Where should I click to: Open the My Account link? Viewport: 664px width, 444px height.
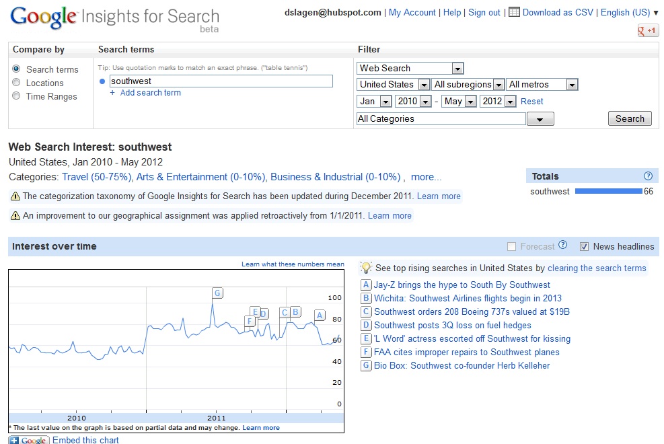[412, 12]
